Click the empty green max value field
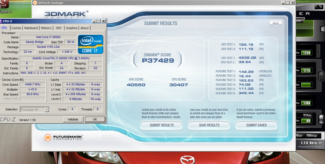This screenshot has width=325, height=164. point(306,85)
